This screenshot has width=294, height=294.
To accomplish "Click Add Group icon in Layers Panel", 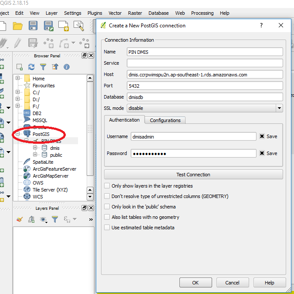I will (x=31, y=219).
